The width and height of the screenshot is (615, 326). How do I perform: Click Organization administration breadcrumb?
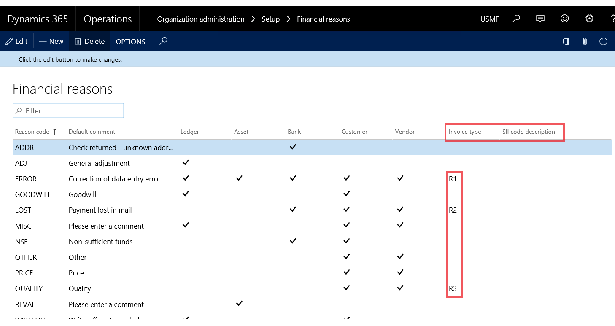[x=201, y=19]
